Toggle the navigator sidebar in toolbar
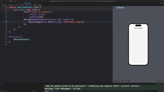This screenshot has width=164, height=92. point(2,1)
